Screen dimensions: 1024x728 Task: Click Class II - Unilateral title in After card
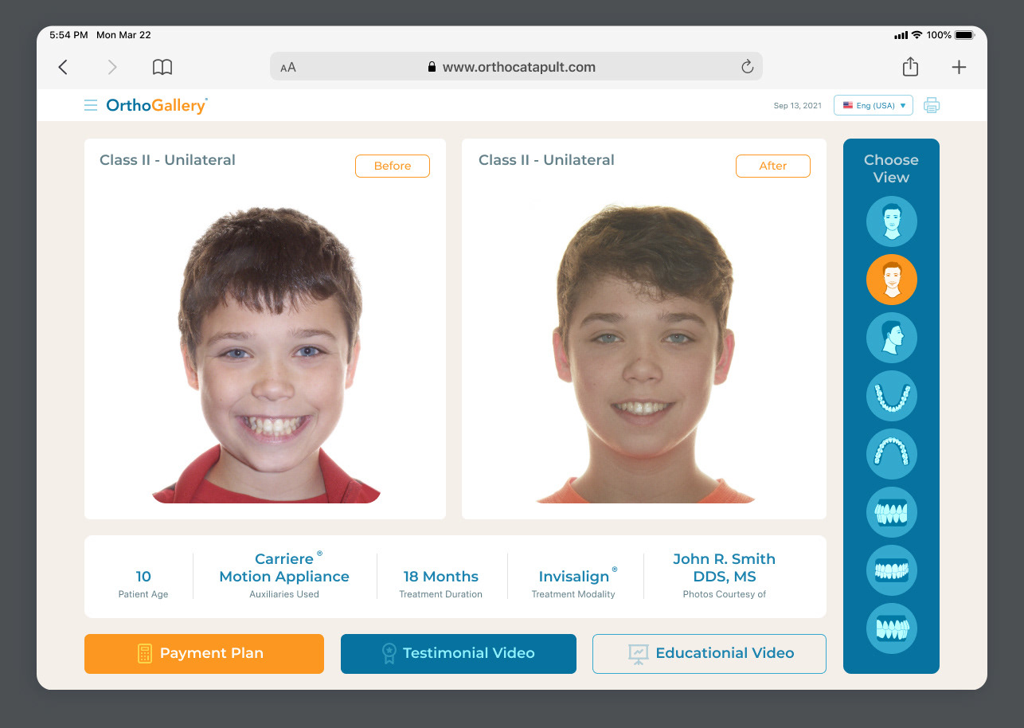pyautogui.click(x=546, y=160)
